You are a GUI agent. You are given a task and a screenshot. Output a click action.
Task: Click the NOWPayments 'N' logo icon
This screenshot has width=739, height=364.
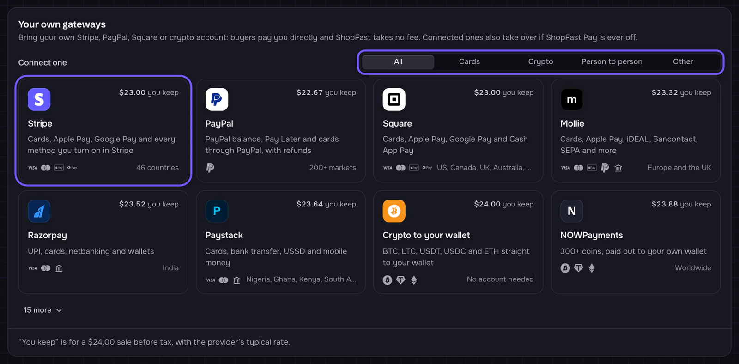(x=572, y=211)
